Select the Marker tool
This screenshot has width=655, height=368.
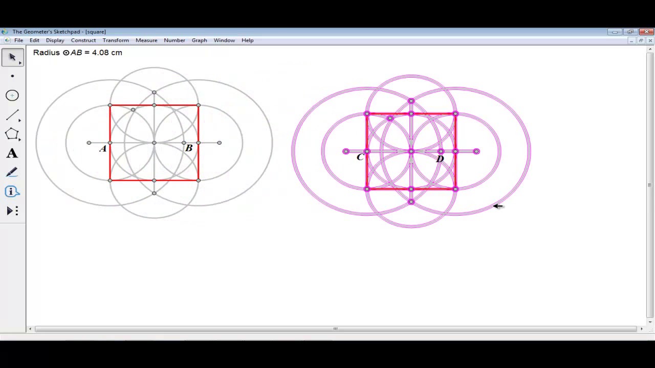click(13, 173)
